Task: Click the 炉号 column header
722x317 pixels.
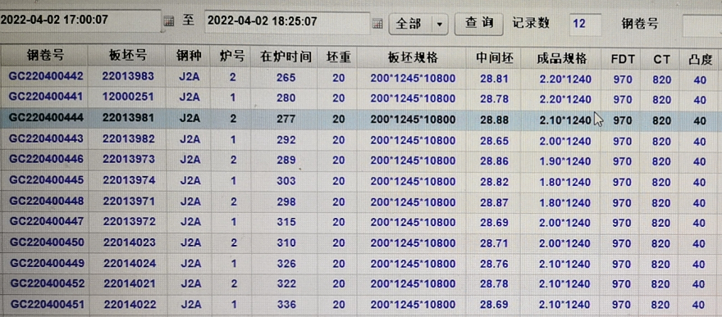Action: click(231, 57)
